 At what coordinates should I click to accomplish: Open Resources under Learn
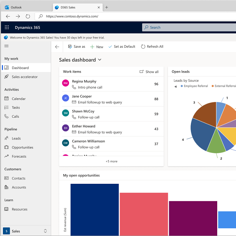[x=26, y=209]
